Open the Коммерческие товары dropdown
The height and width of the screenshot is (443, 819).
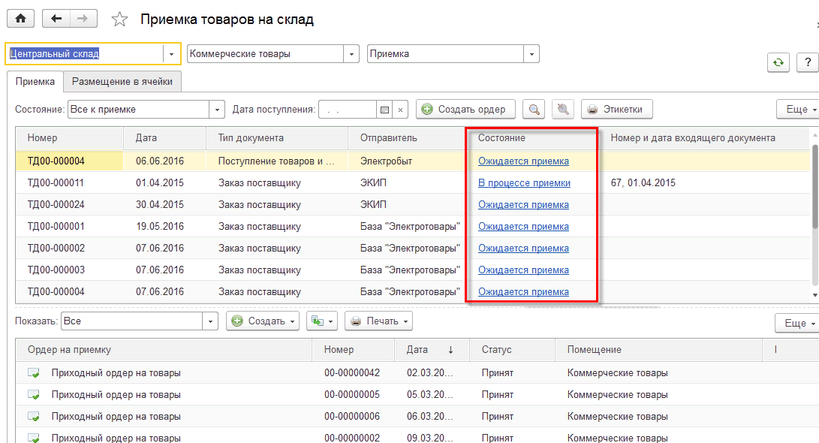pyautogui.click(x=351, y=54)
